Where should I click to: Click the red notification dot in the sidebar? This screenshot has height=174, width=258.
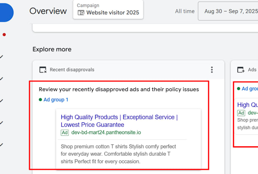(4, 34)
